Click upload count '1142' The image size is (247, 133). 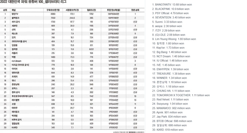click(x=91, y=96)
